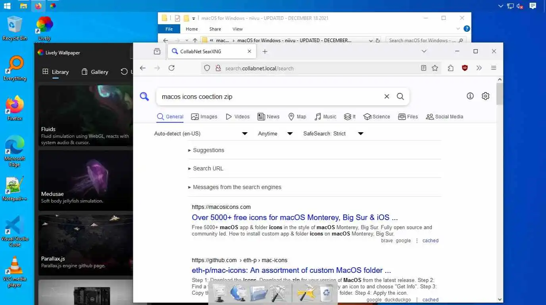546x305 pixels.
Task: Open cached link for macosicons result
Action: (x=431, y=241)
